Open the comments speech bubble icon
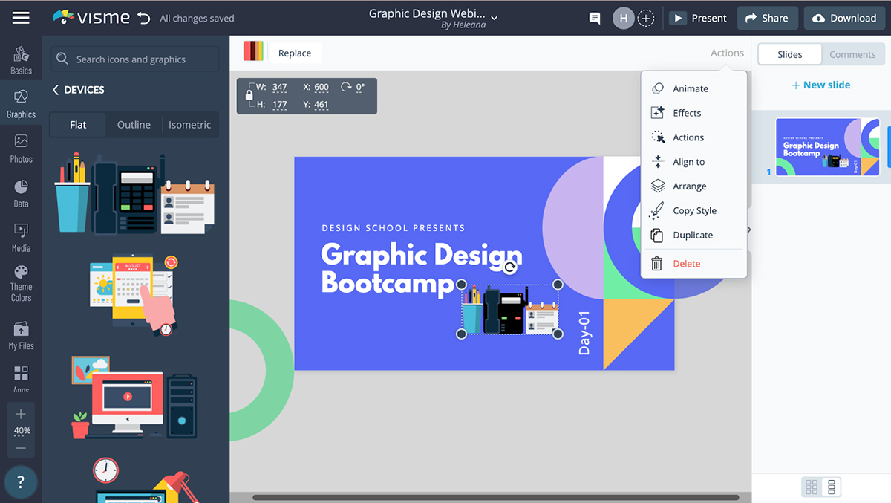This screenshot has width=891, height=503. point(594,18)
